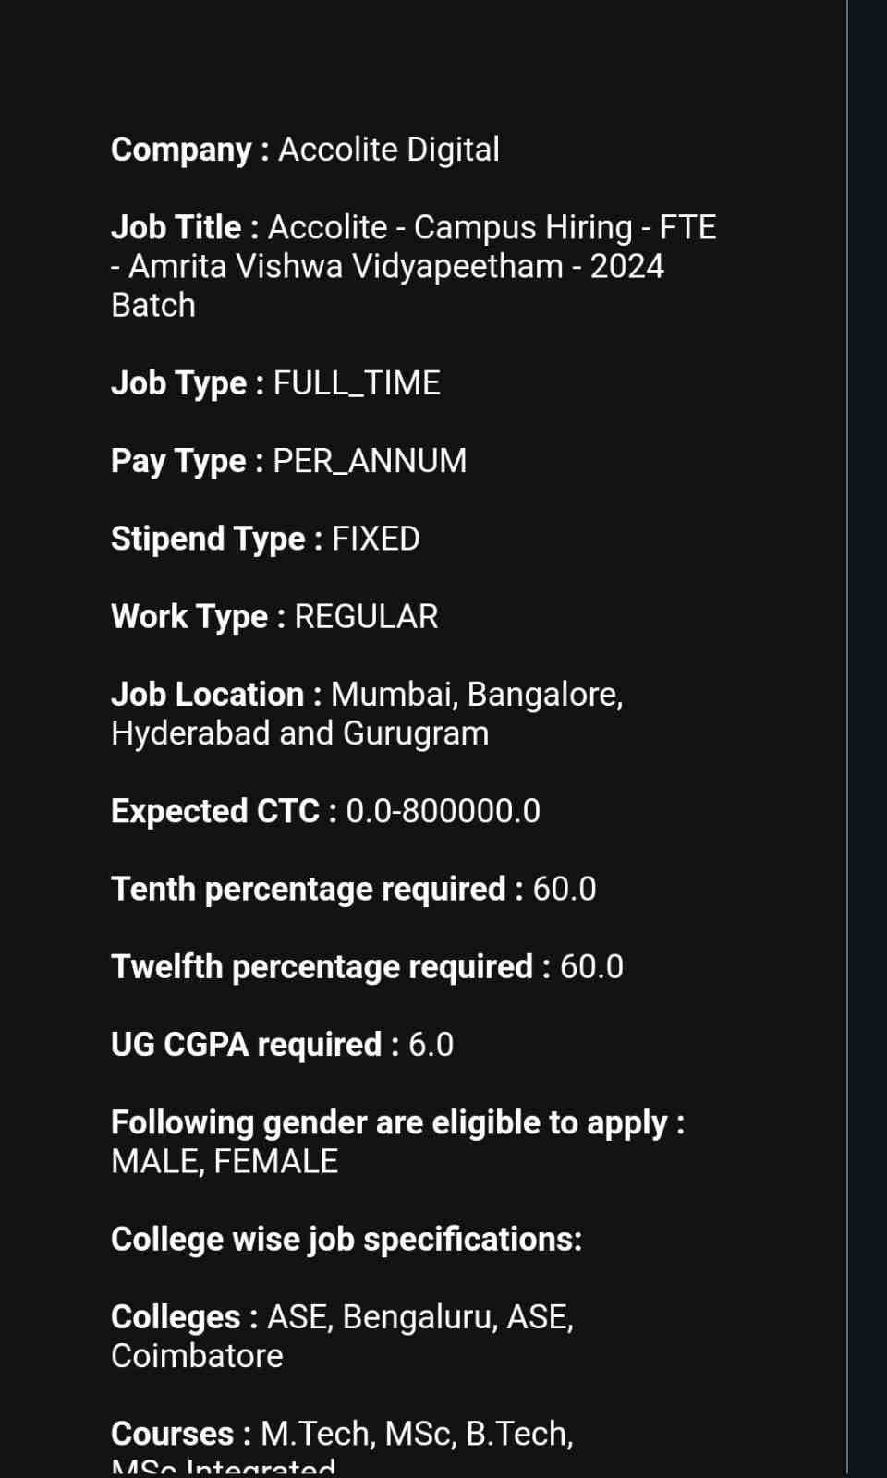The height and width of the screenshot is (1478, 887).
Task: Select the UG CGPA required line
Action: pos(282,1045)
